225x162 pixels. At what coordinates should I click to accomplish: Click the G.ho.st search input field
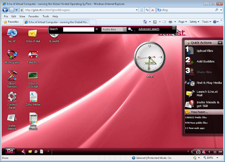[x=78, y=29]
